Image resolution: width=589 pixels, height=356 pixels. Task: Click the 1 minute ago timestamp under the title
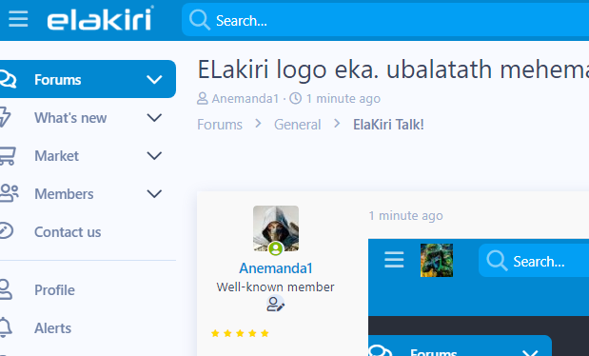coord(343,98)
